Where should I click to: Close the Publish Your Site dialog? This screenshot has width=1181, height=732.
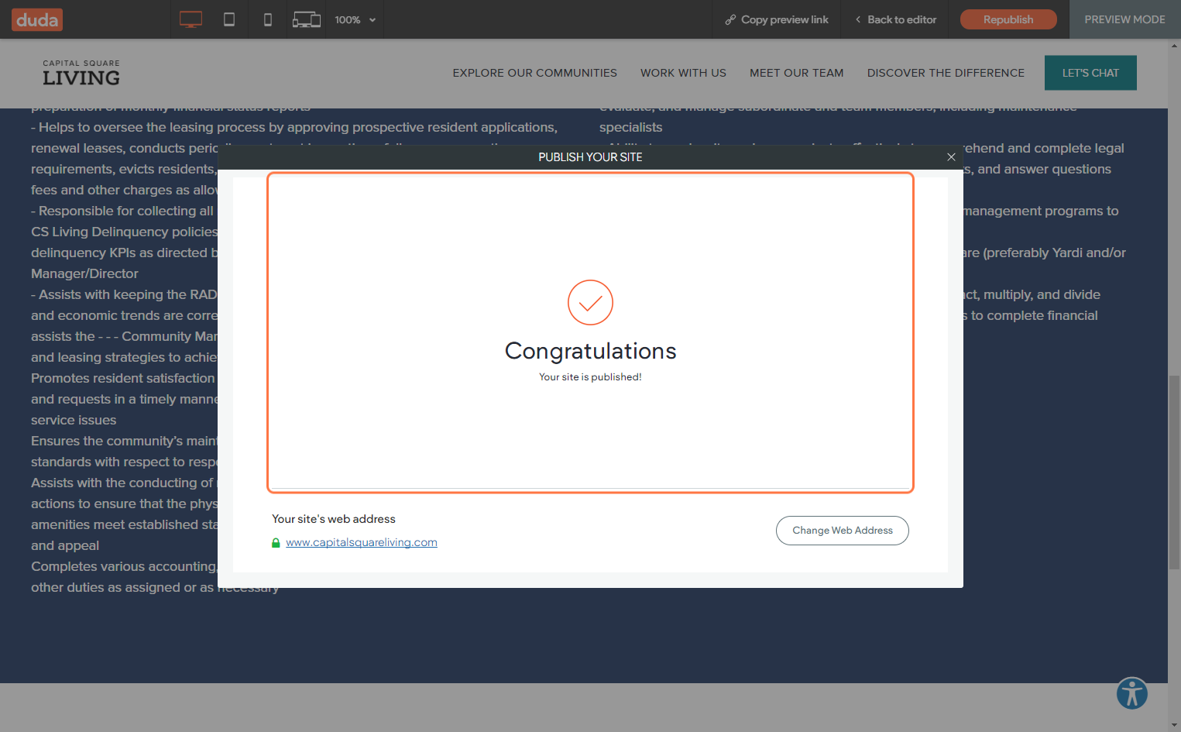[951, 157]
